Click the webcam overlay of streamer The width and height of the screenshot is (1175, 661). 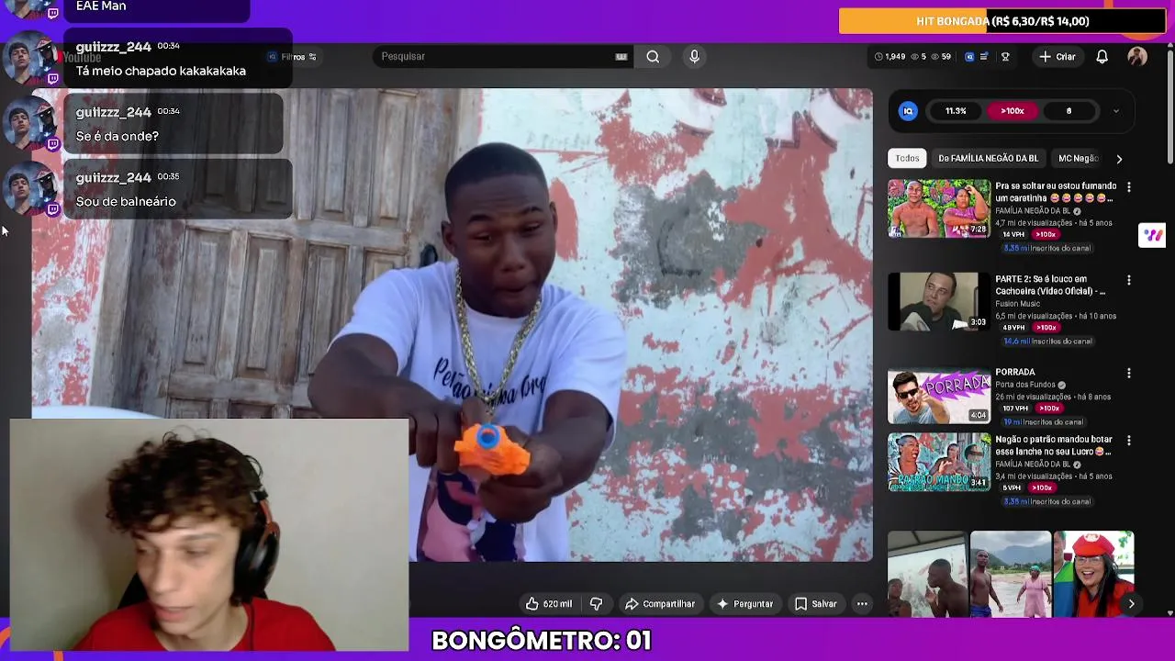(x=209, y=535)
